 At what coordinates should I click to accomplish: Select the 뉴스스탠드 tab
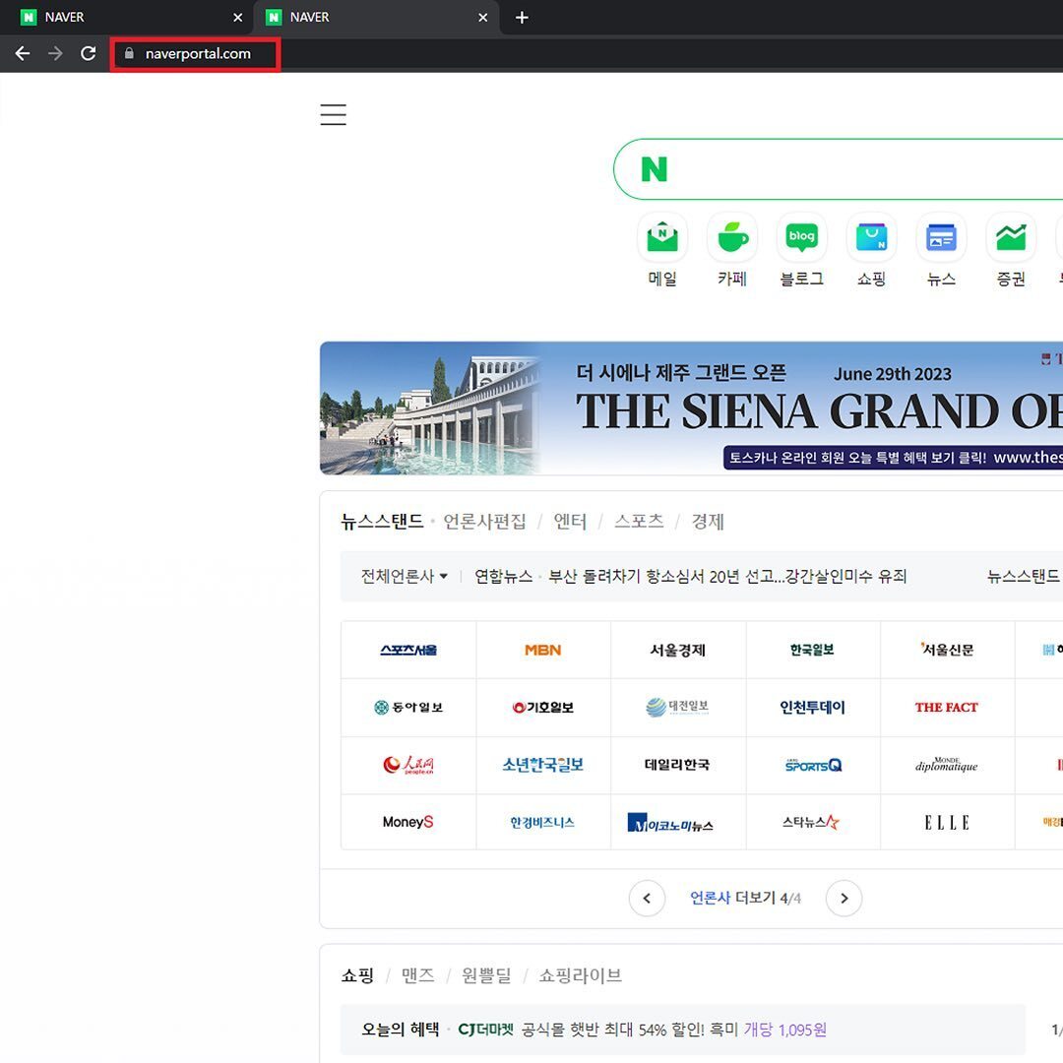click(x=382, y=522)
